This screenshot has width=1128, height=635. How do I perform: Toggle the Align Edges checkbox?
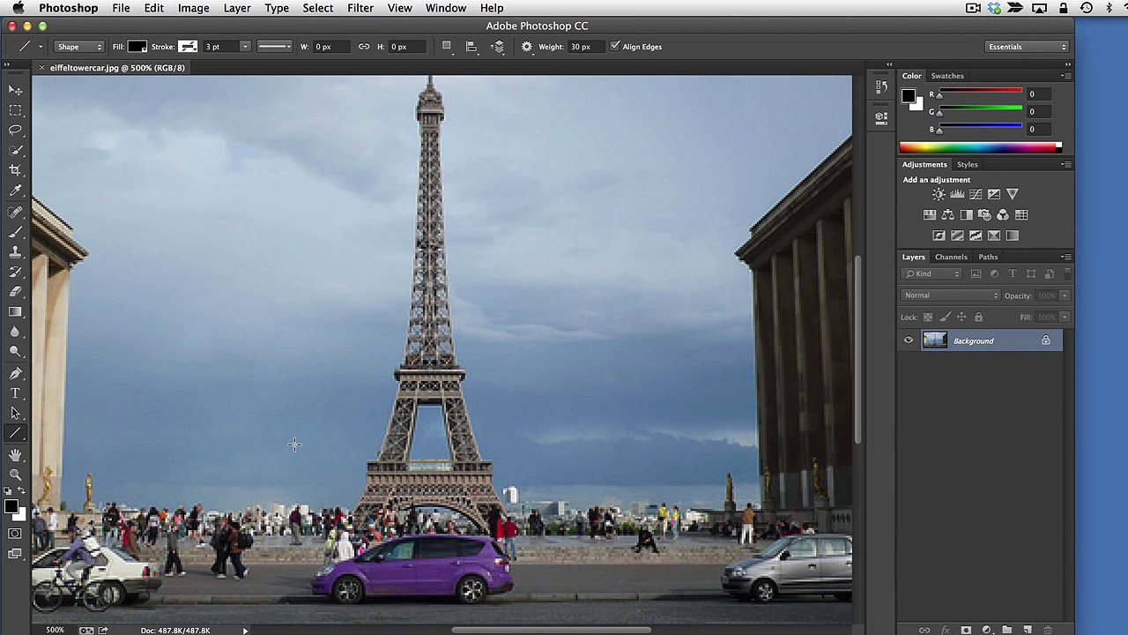coord(615,47)
